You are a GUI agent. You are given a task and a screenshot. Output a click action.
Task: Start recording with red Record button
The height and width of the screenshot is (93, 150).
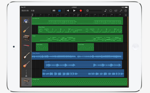pyautogui.click(x=81, y=11)
